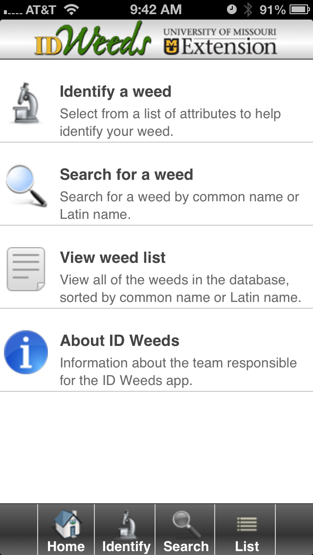Tap the magnifying glass icon beside Search for a weed

tap(26, 186)
